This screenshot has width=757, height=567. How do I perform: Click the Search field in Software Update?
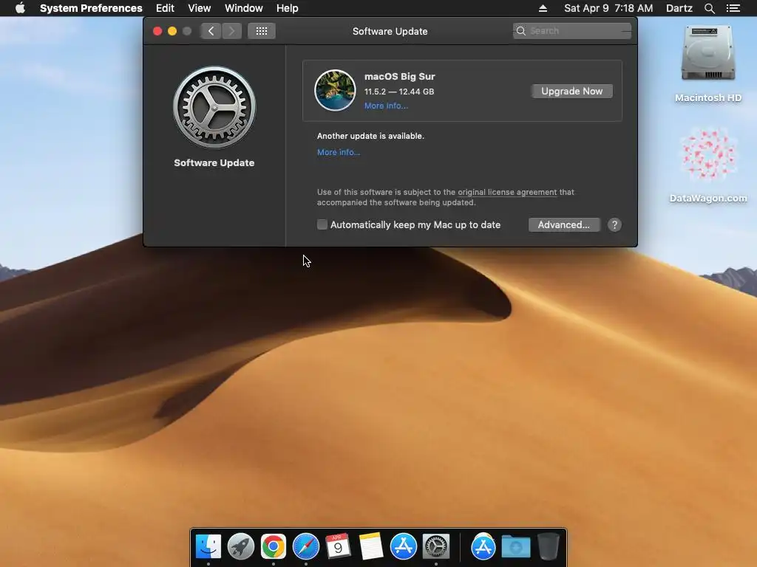pyautogui.click(x=571, y=31)
